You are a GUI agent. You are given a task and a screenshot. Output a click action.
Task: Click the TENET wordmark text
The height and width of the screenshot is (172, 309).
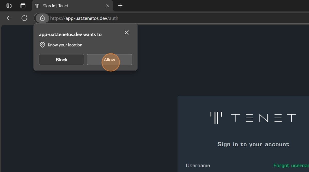pyautogui.click(x=263, y=118)
